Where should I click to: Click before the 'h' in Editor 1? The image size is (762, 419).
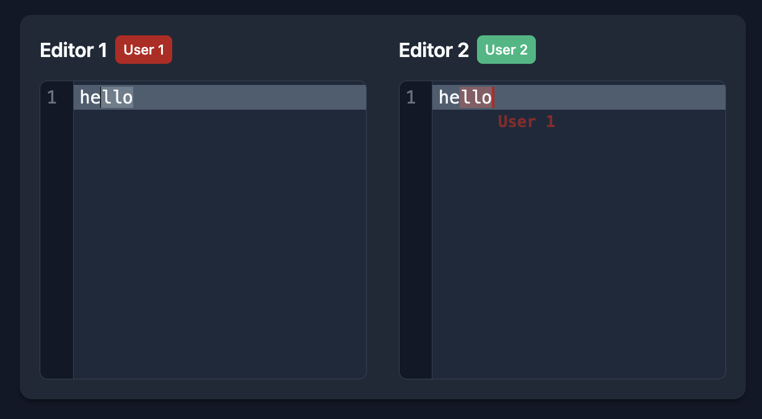80,97
